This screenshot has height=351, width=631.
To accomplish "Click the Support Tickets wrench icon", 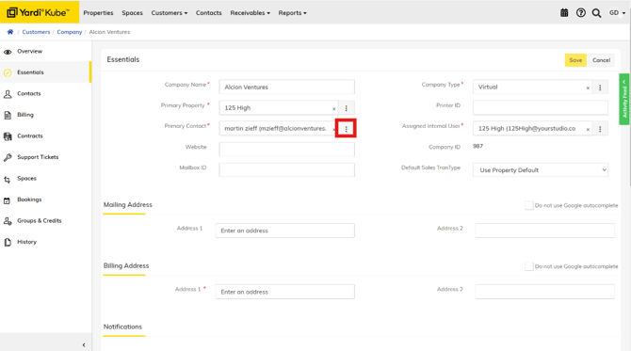I will point(8,157).
